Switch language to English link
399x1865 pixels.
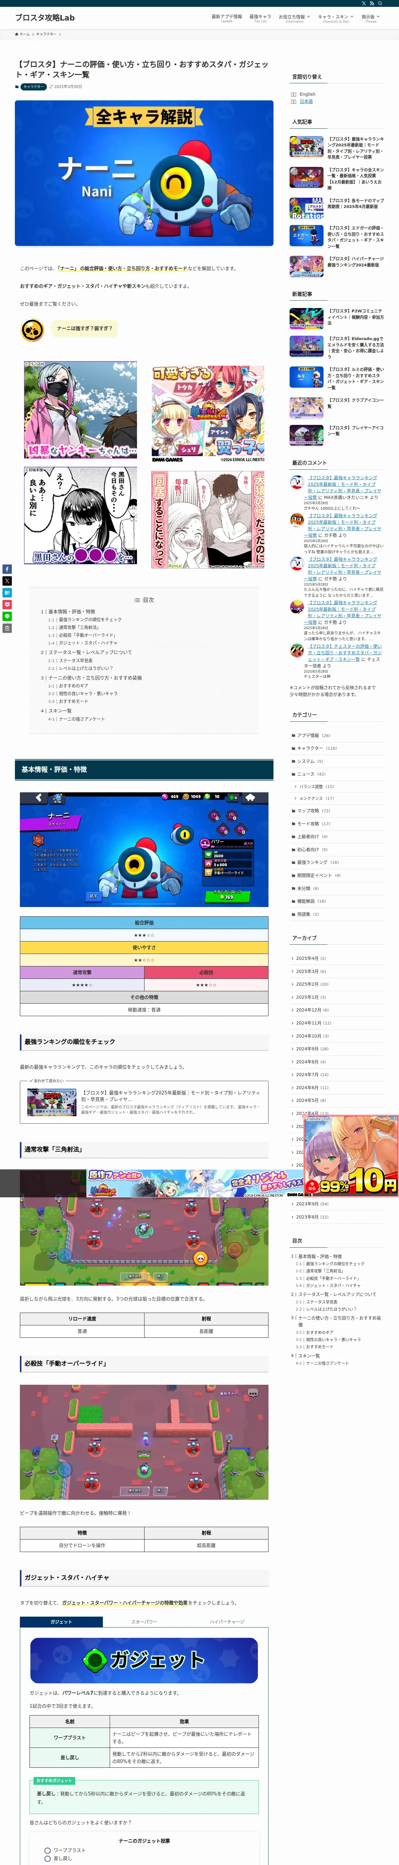coord(308,94)
